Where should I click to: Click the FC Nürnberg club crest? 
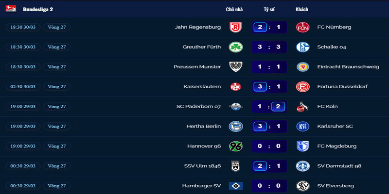coord(302,27)
